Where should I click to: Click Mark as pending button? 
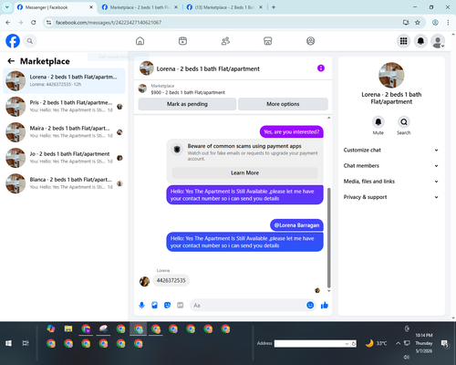187,104
